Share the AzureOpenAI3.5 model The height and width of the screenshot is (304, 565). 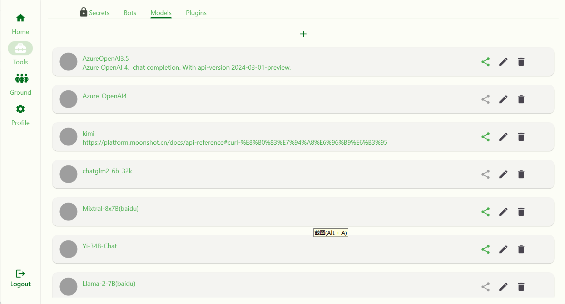(x=485, y=62)
